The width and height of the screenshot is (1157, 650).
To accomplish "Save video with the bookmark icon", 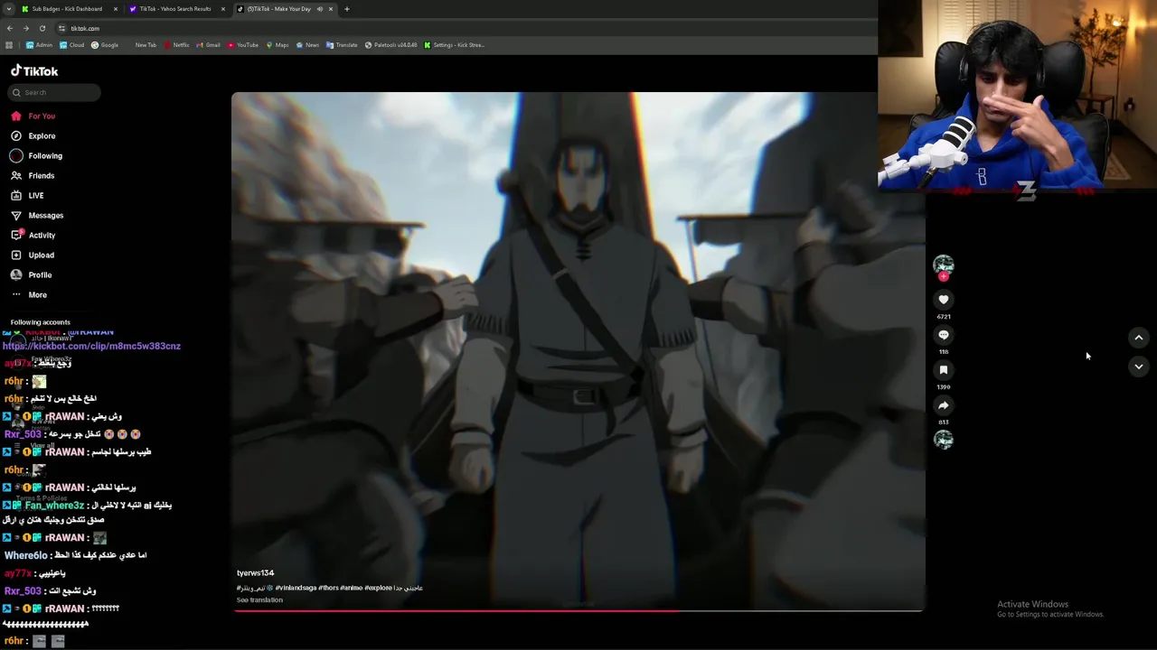I will (943, 370).
